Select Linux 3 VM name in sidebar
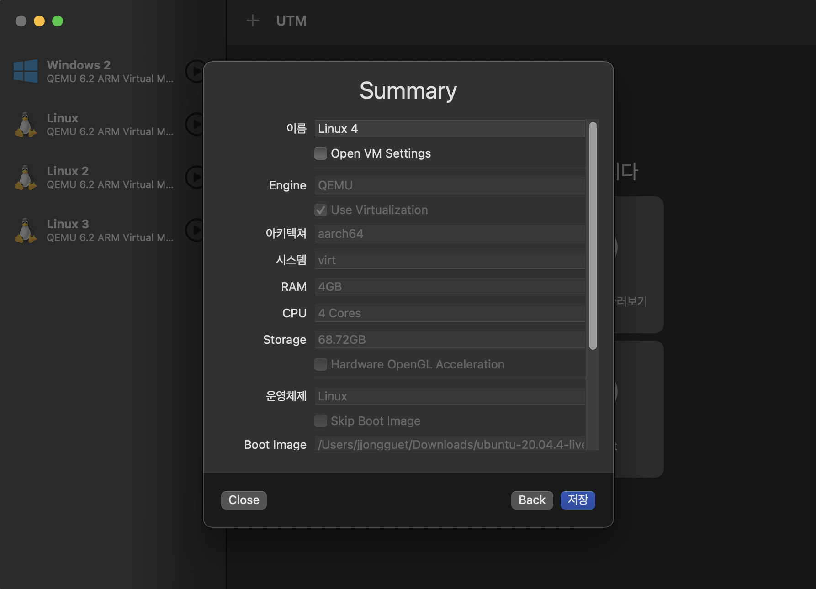 point(68,224)
